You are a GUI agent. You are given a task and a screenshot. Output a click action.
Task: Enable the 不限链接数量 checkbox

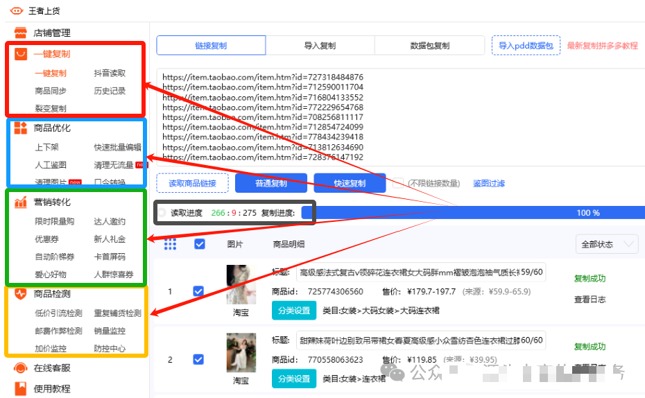point(398,183)
